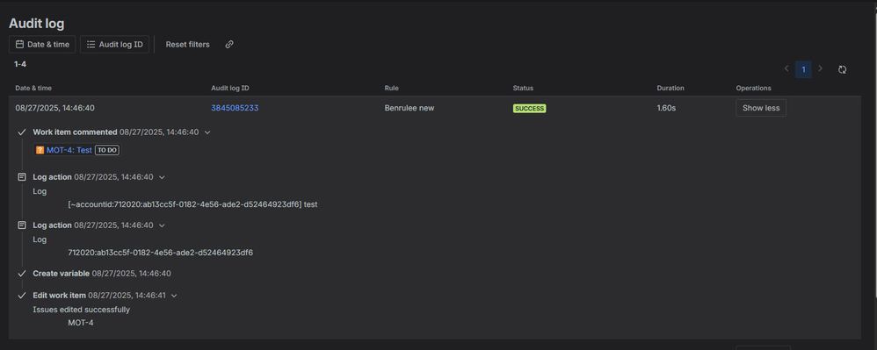The height and width of the screenshot is (350, 877).
Task: Open MOT-4: Test work item link
Action: [69, 150]
